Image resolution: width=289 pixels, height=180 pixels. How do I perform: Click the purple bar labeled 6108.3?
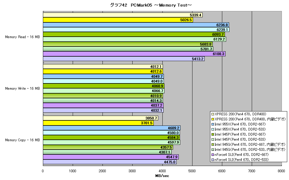[134, 54]
